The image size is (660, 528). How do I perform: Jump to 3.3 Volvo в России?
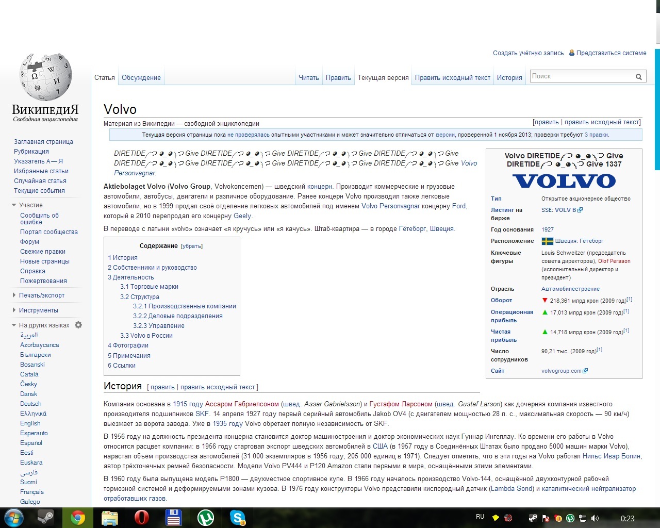pos(146,336)
